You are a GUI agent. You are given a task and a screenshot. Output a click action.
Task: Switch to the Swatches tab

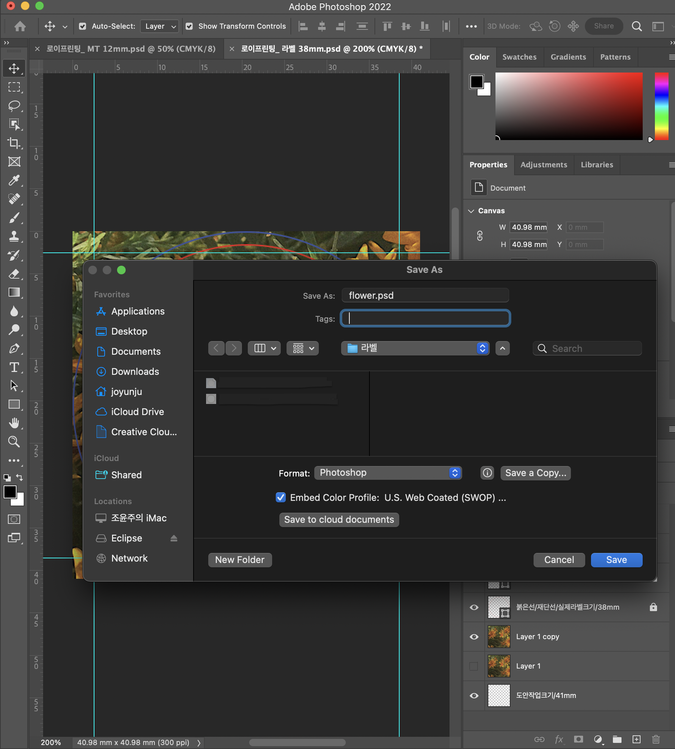coord(519,57)
